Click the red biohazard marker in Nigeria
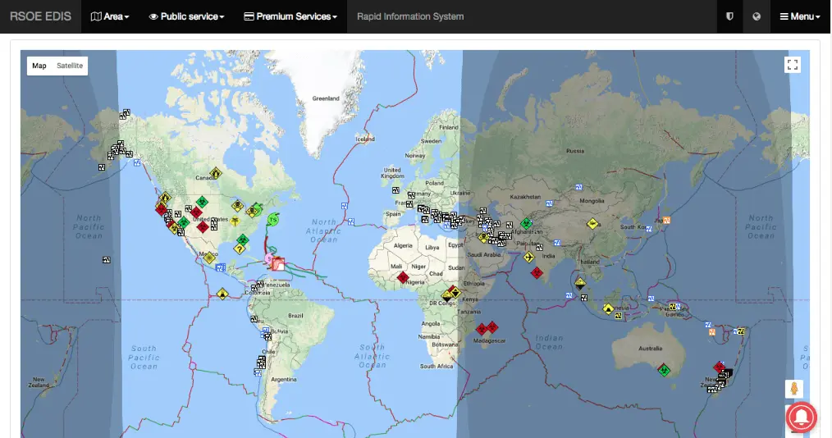Image resolution: width=832 pixels, height=438 pixels. tap(402, 277)
